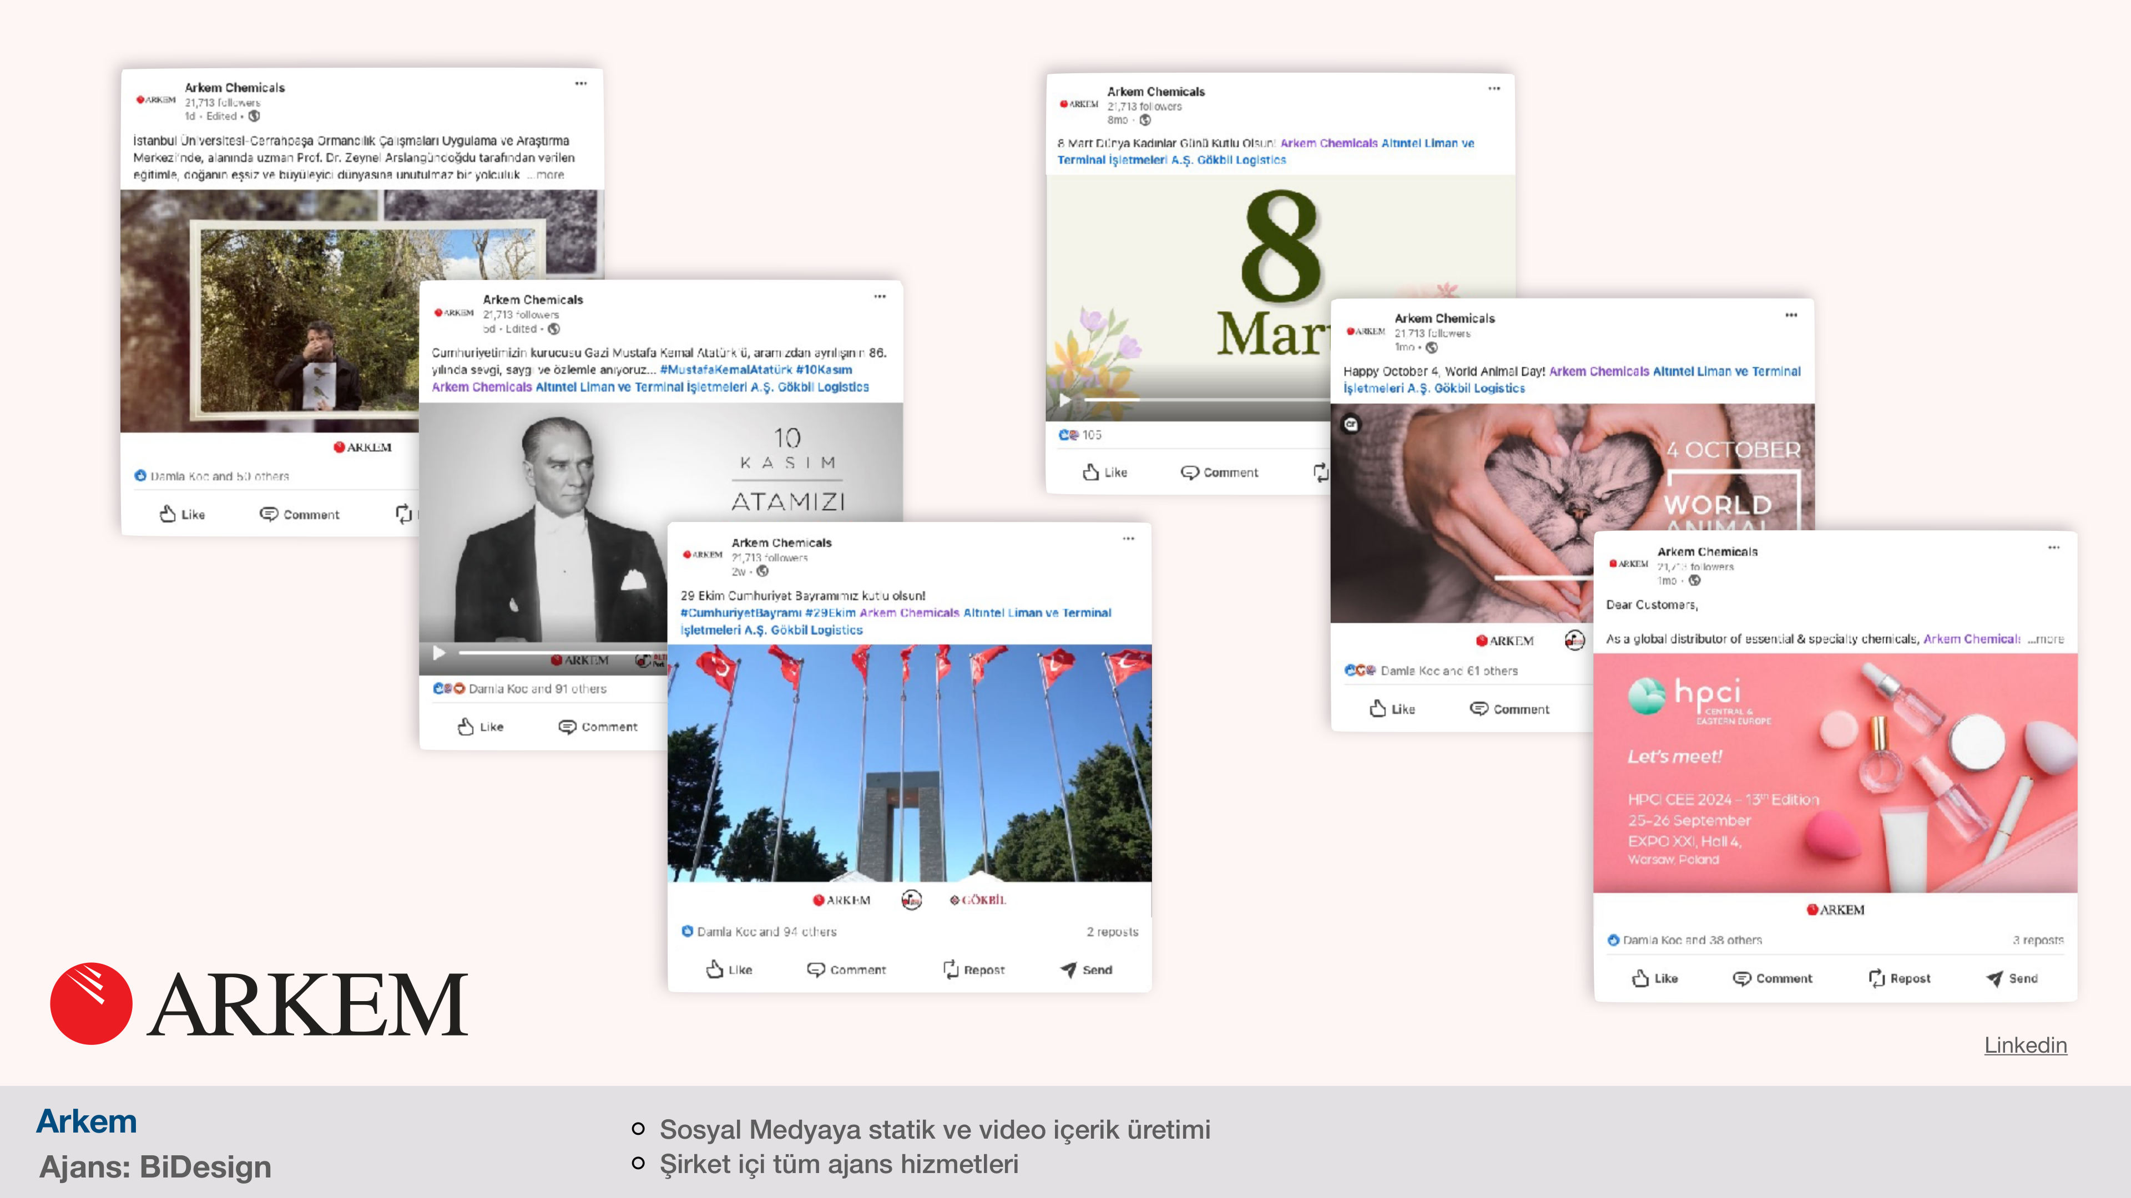Click Arkem Chemicals name on Istanbul Üniversitesi post
This screenshot has width=2131, height=1198.
click(x=234, y=88)
